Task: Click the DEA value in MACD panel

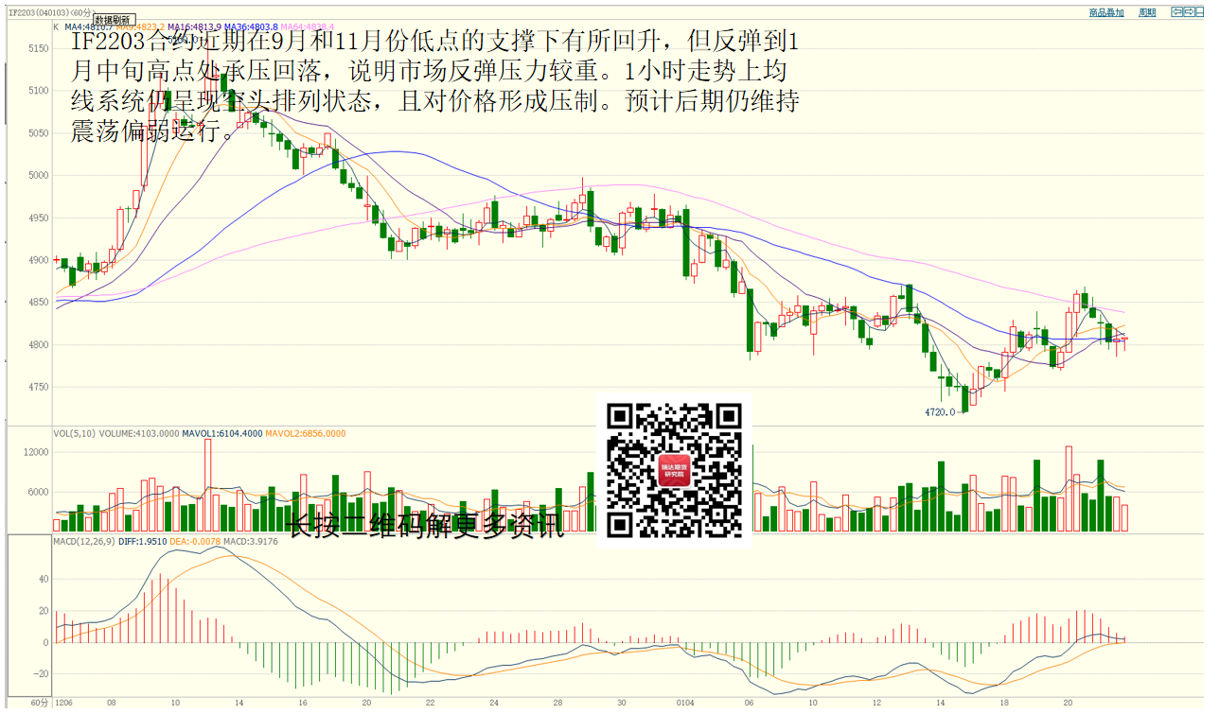Action: click(197, 542)
